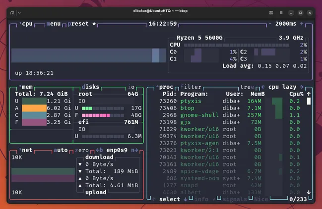This screenshot has height=209, width=322.
Task: Click the Program: column header
Action: pos(194,94)
